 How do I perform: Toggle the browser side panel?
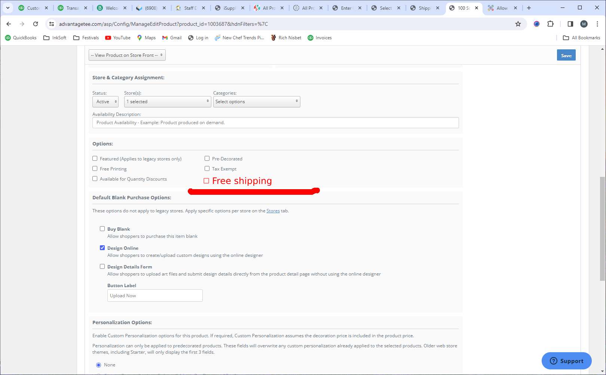point(570,24)
